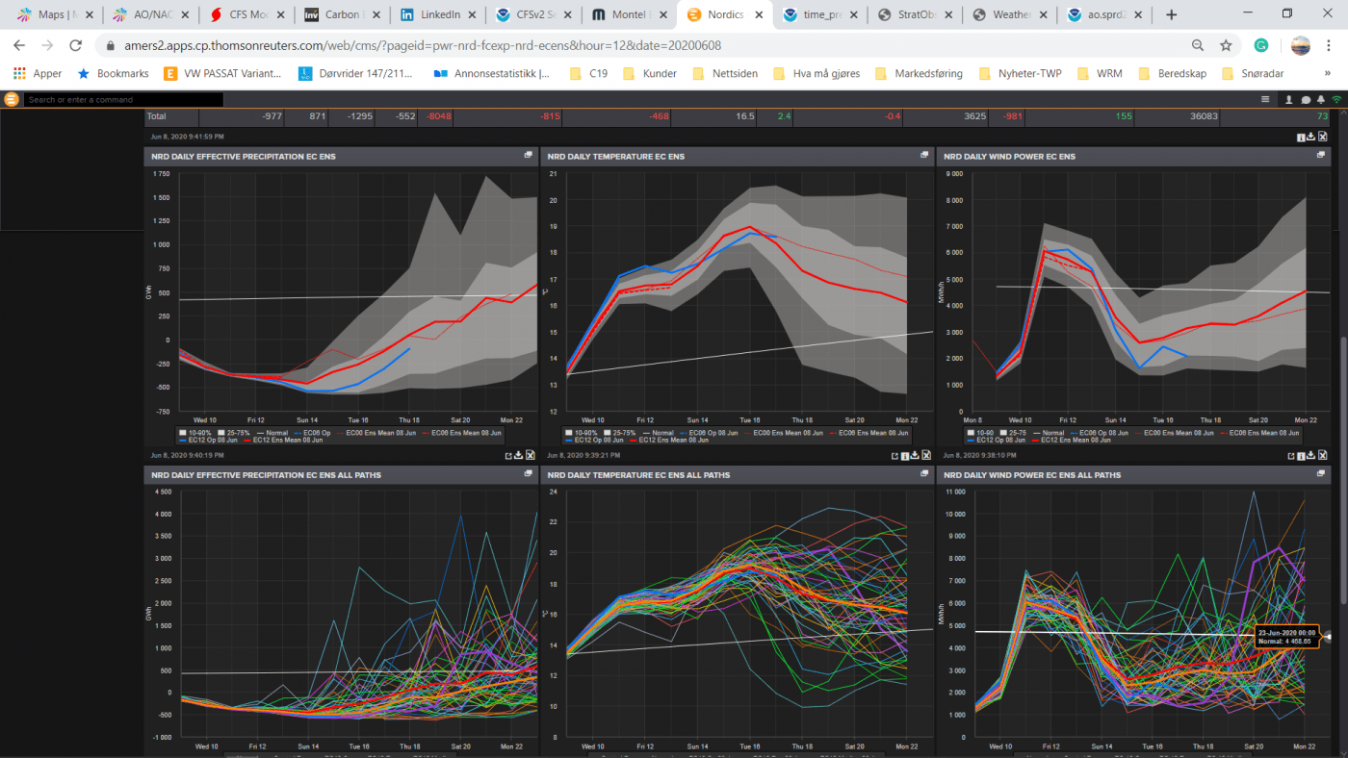Toggle 10-90 band in wind power legend
Screen dimensions: 1348x758
pos(980,433)
